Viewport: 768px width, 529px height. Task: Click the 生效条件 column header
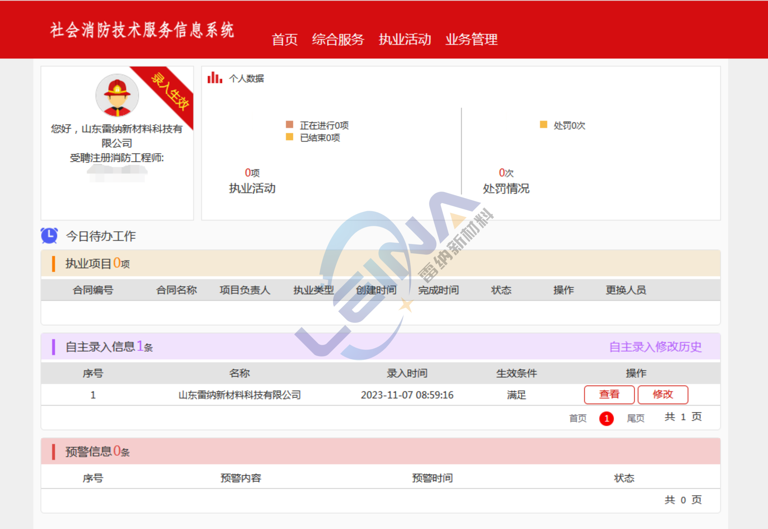(x=516, y=373)
